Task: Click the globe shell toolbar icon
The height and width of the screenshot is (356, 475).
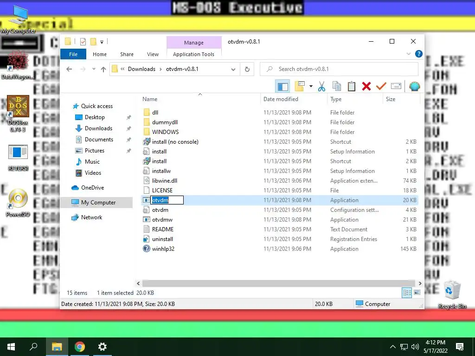Action: pos(414,87)
